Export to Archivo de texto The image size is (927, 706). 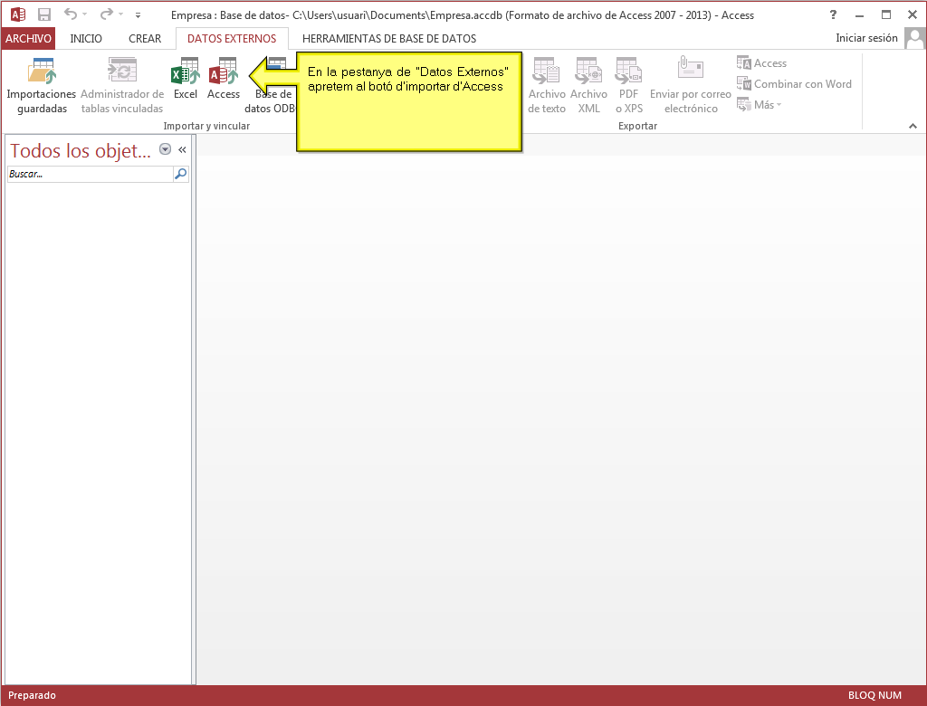coord(546,86)
